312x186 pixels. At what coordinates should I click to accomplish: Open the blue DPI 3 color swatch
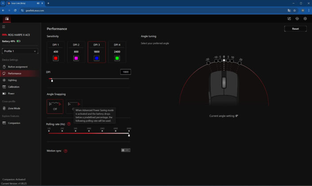pos(97,58)
